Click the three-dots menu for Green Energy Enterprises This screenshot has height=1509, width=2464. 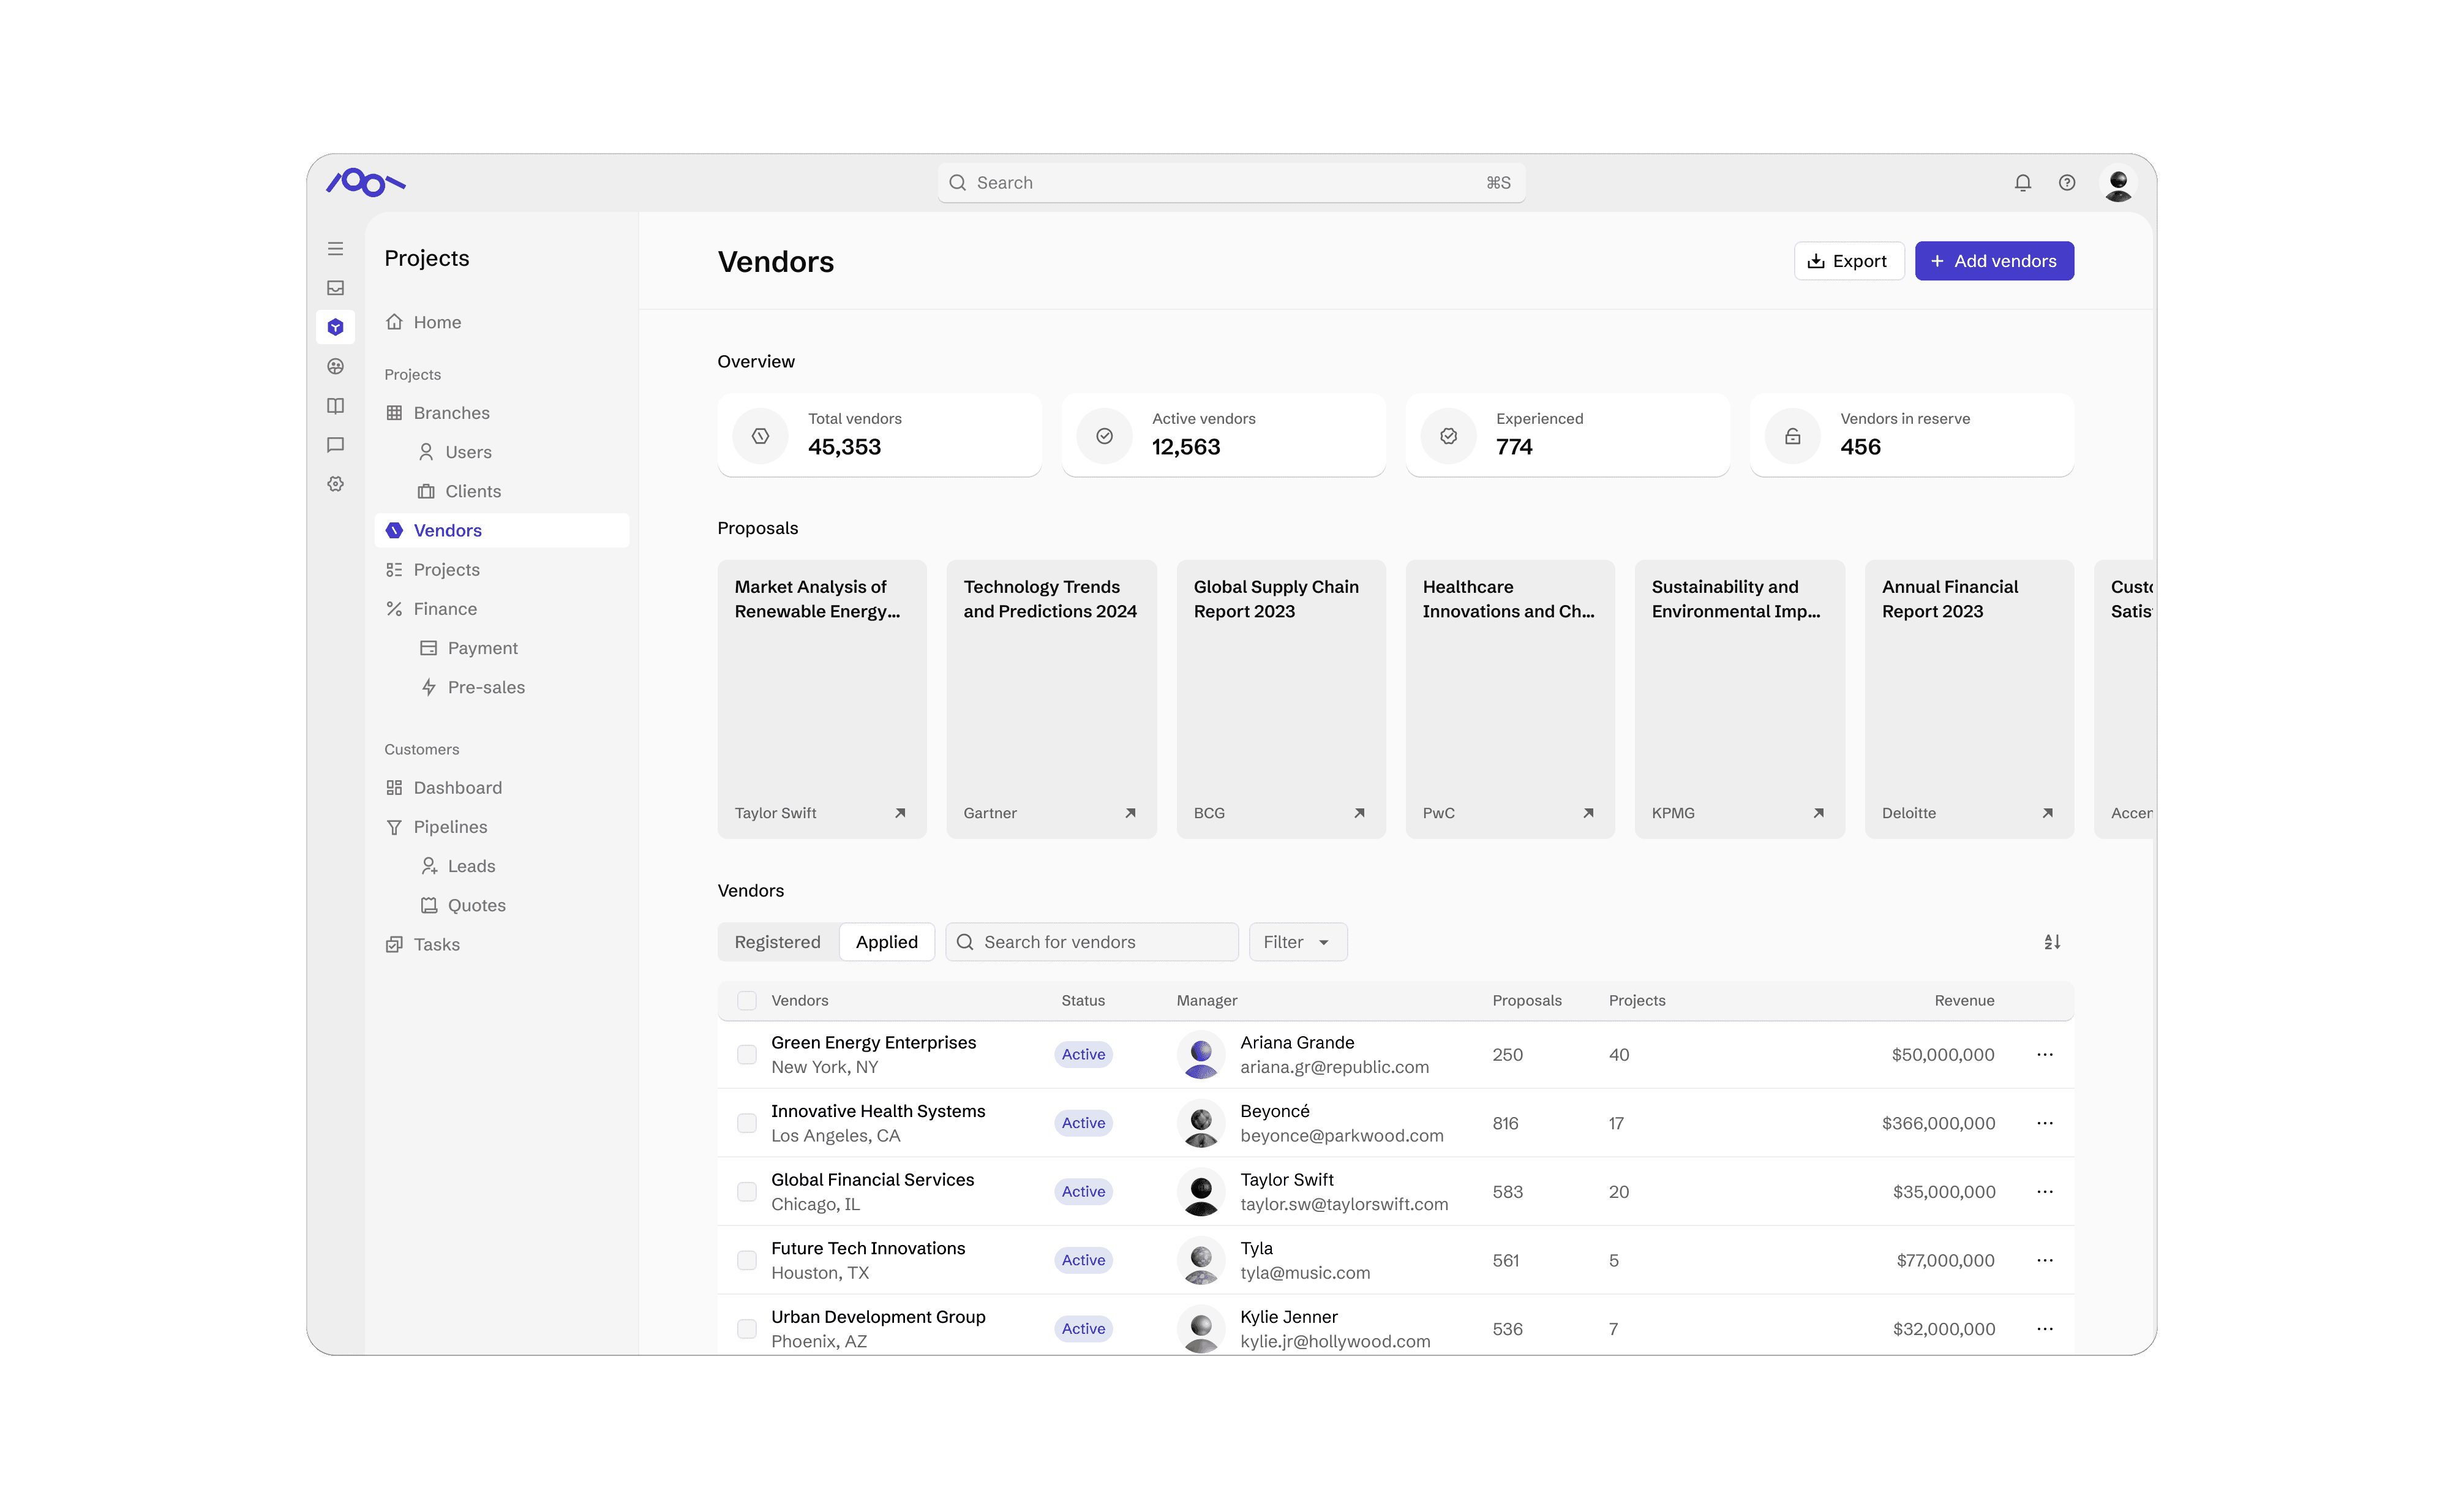pyautogui.click(x=2044, y=1054)
